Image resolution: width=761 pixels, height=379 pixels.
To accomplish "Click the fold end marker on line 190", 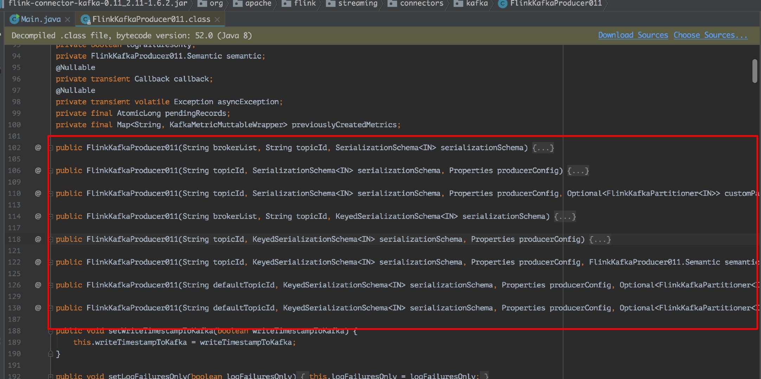I will tap(51, 354).
